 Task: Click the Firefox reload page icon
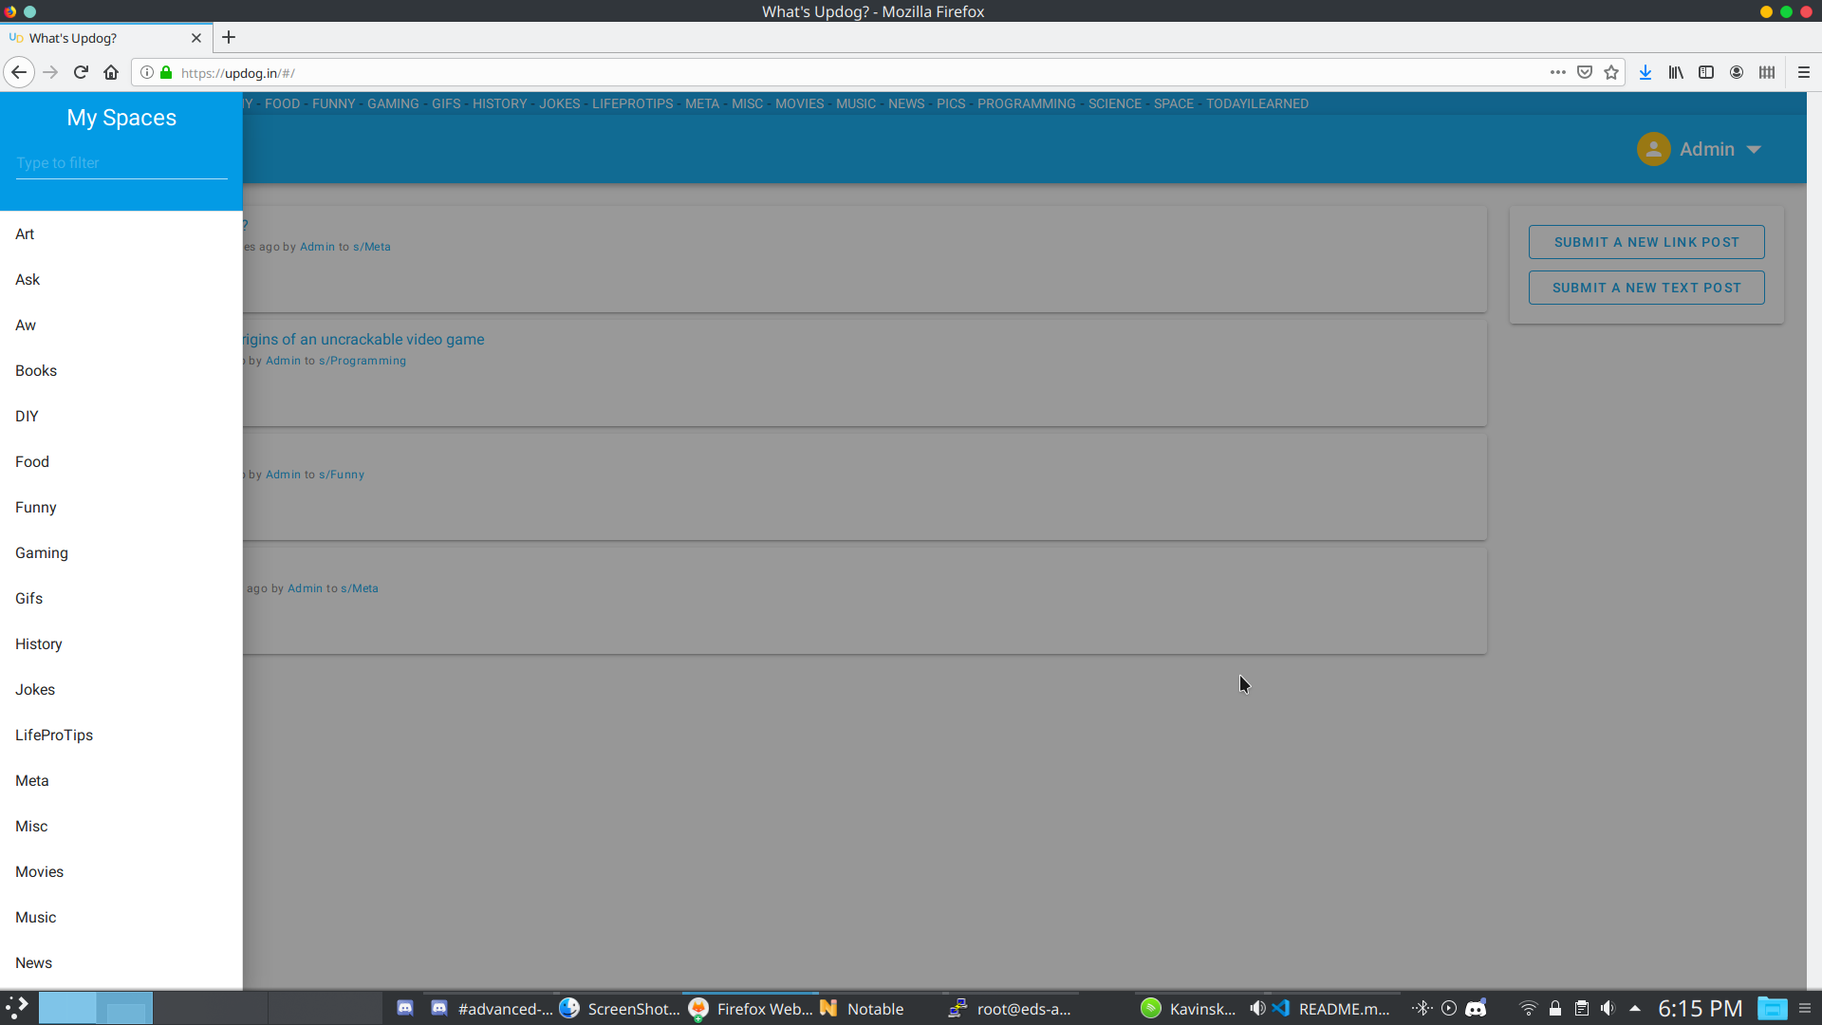[x=81, y=73]
